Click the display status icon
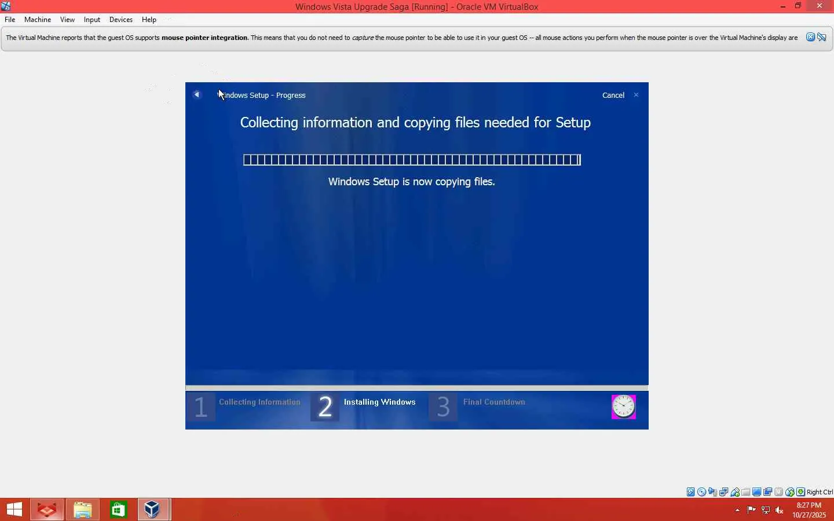 [757, 492]
